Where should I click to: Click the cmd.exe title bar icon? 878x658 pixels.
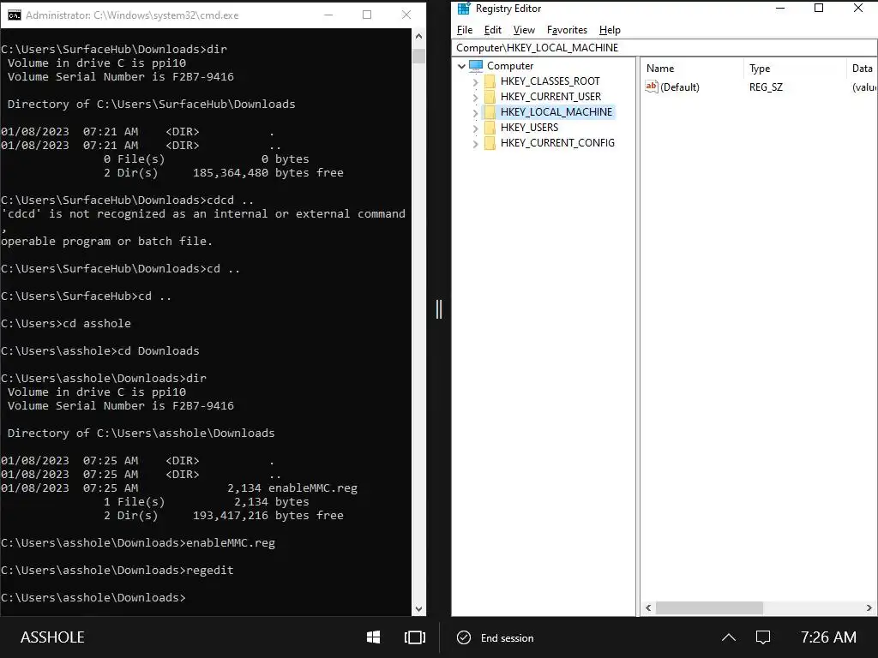pos(14,15)
